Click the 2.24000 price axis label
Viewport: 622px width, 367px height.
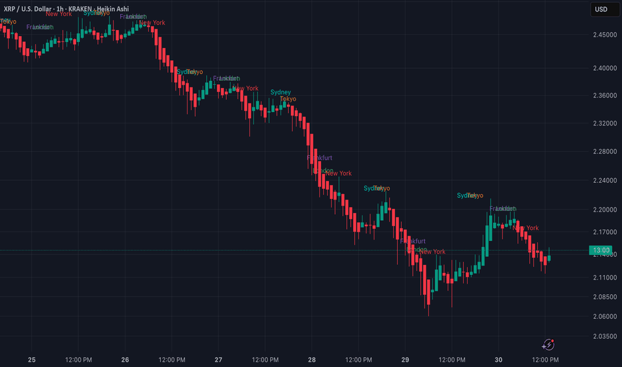tap(605, 181)
